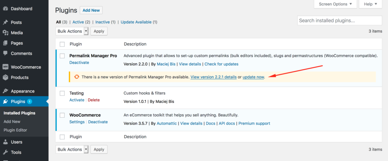This screenshot has height=161, width=388.
Task: Focus the Search installed plugins field
Action: 339,21
